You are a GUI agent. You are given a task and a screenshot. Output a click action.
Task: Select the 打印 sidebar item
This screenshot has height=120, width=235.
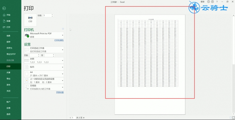(11, 66)
